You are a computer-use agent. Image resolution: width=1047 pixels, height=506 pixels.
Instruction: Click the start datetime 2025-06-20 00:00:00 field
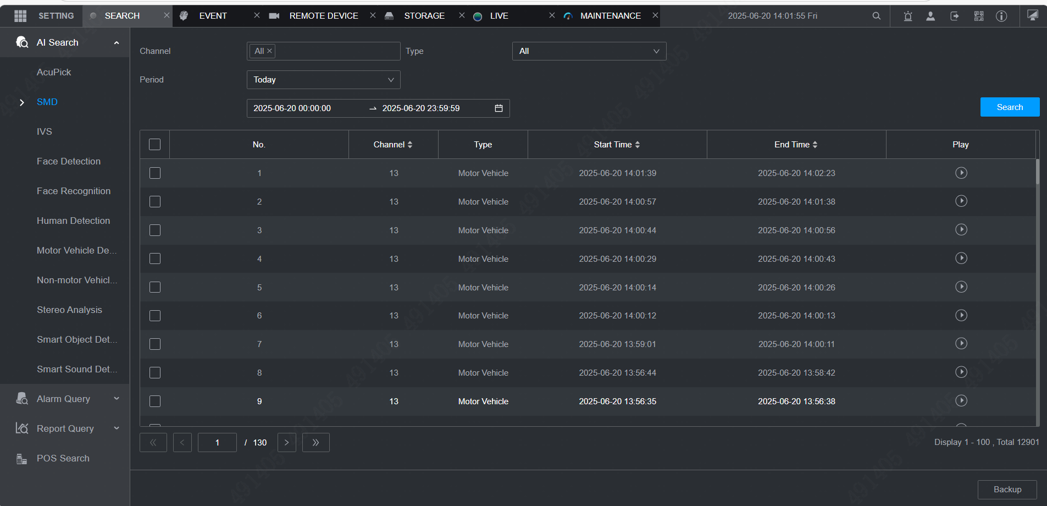[292, 108]
